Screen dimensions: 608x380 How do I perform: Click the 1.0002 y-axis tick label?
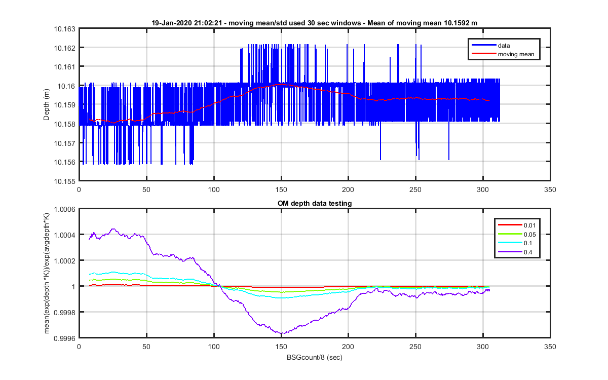point(65,261)
